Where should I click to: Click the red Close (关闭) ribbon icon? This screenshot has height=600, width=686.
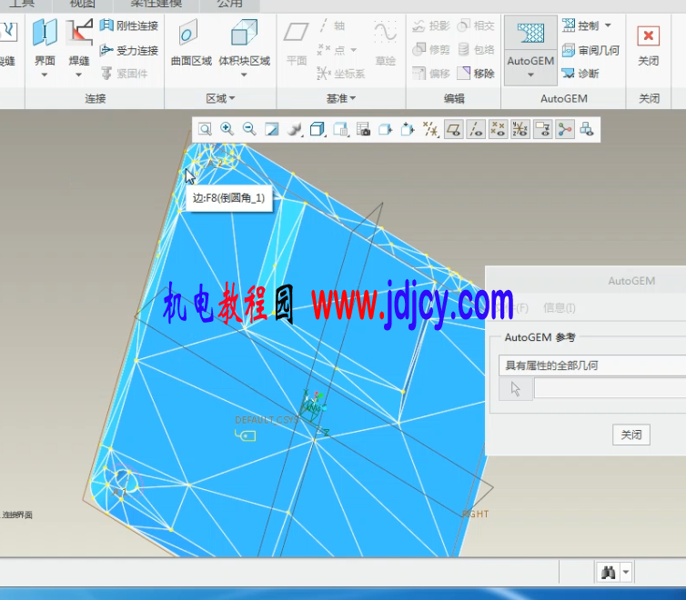[x=648, y=36]
